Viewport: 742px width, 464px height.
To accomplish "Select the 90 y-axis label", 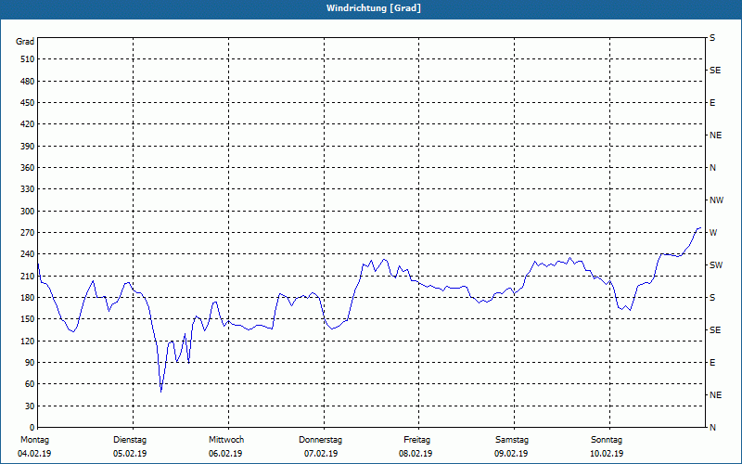I will pyautogui.click(x=30, y=362).
